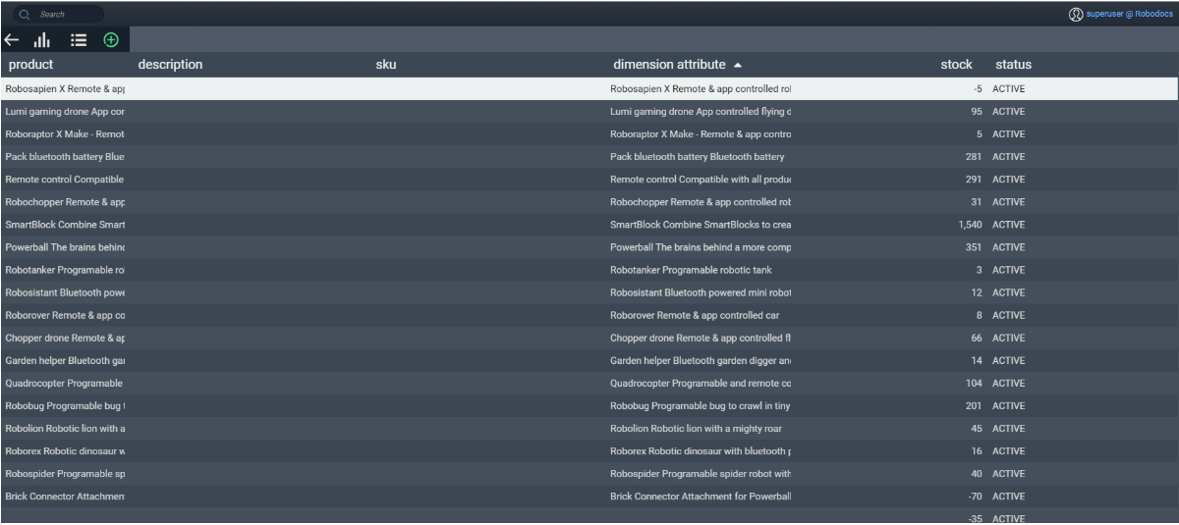
Task: Select SmartBlock Combine product cell
Action: pos(65,225)
